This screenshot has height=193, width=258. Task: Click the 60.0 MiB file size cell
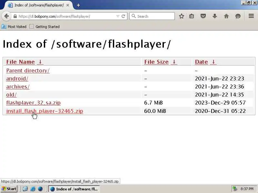click(x=155, y=111)
